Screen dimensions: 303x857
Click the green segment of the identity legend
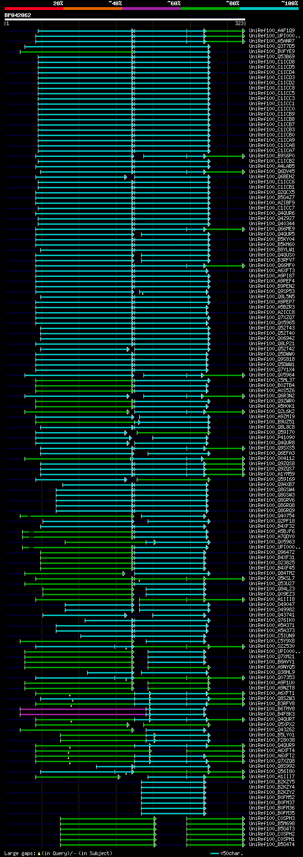pyautogui.click(x=210, y=8)
